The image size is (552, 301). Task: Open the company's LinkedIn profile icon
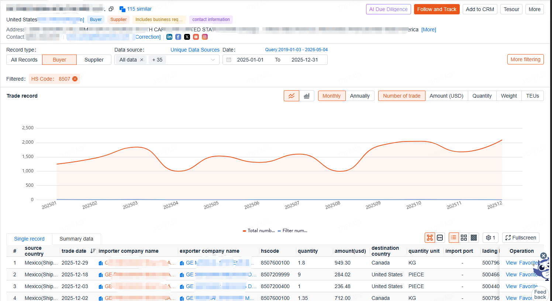pyautogui.click(x=169, y=37)
